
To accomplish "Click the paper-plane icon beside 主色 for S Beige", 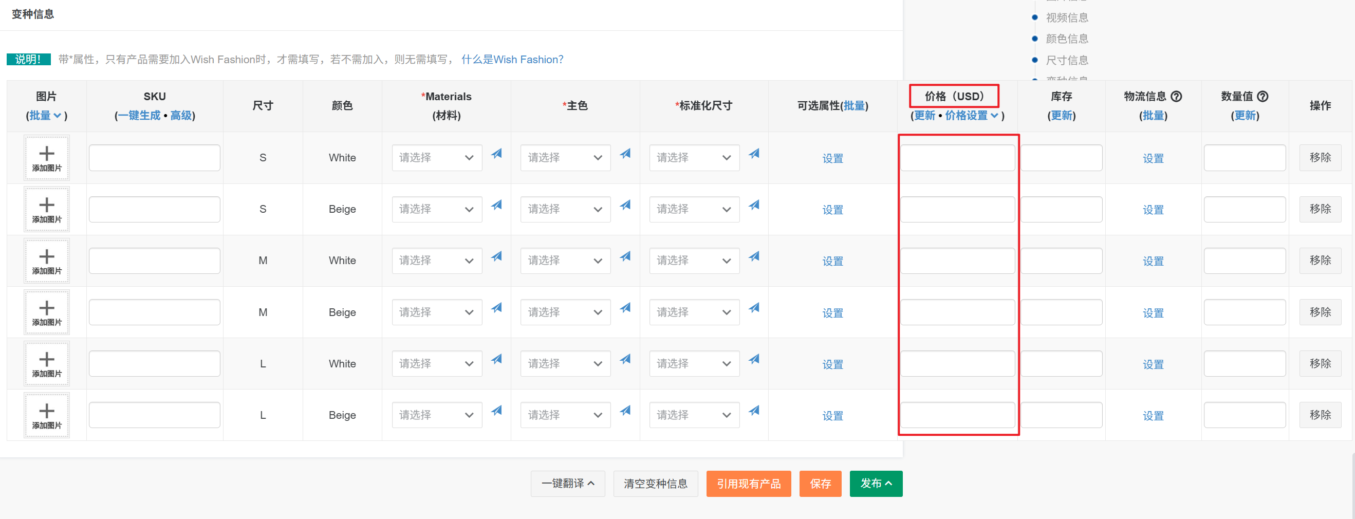I will click(625, 205).
